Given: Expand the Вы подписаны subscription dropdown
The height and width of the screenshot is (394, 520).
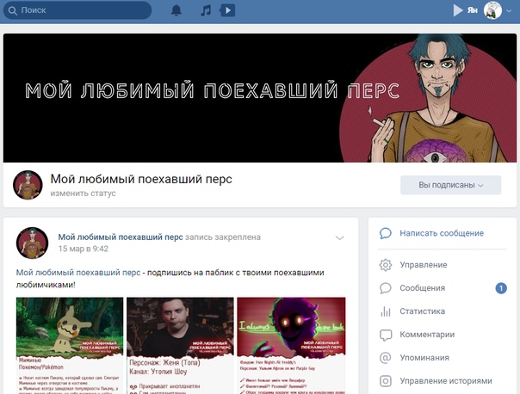Looking at the screenshot, I should [450, 185].
